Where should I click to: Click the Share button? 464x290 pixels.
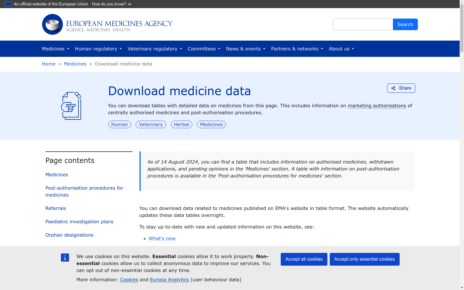tap(401, 88)
